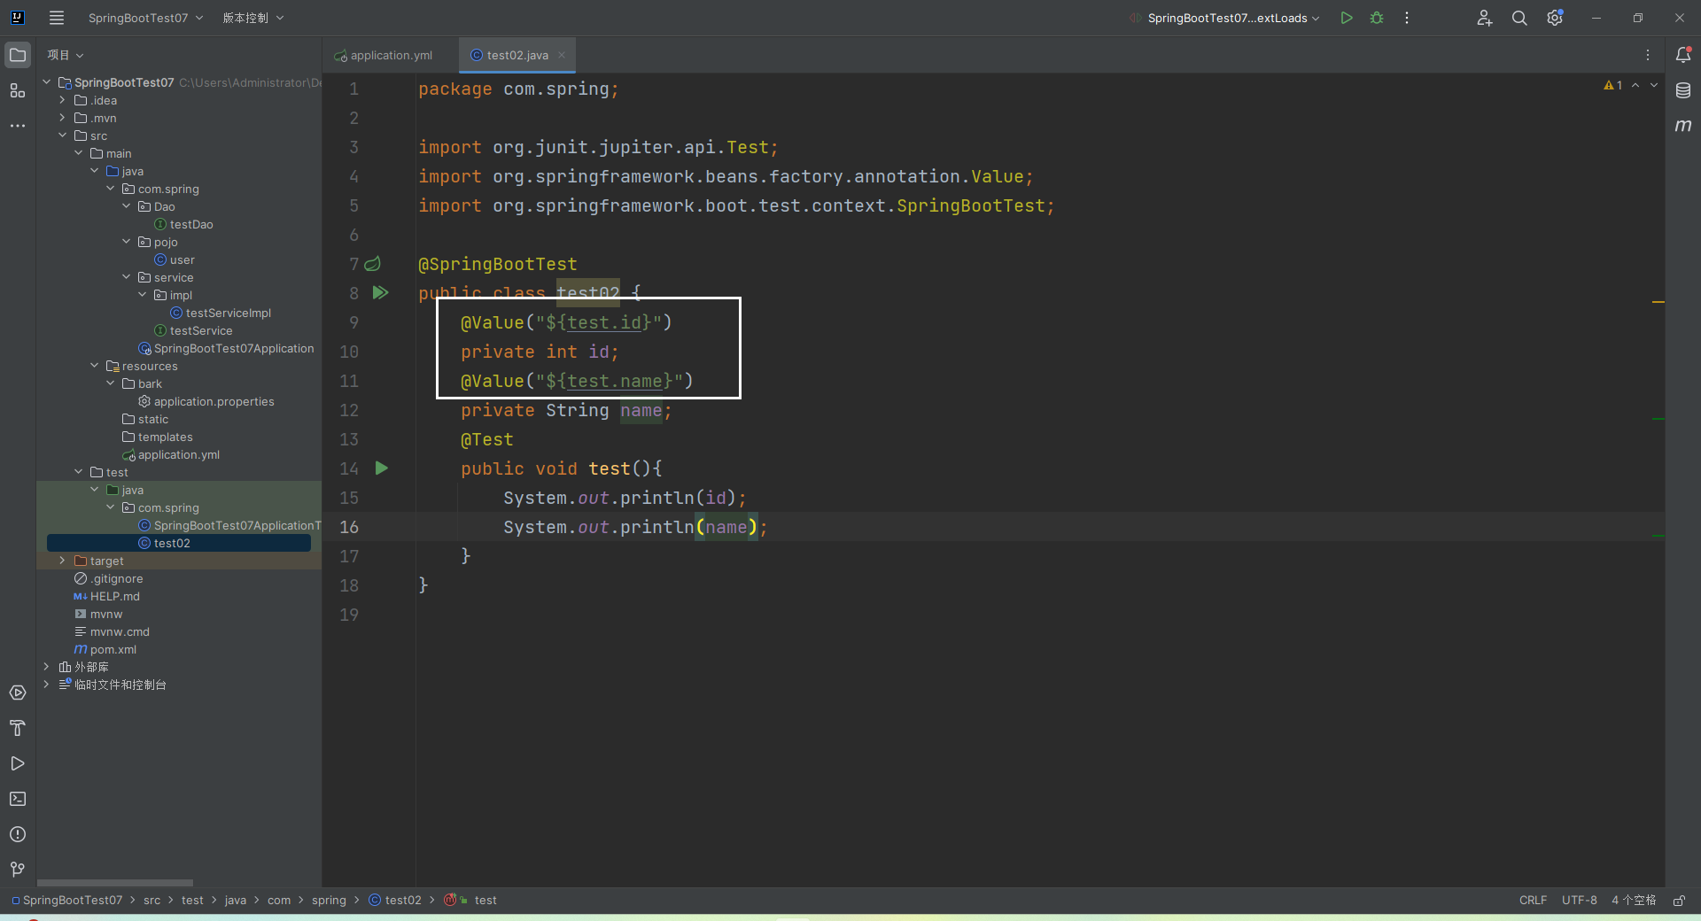1701x921 pixels.
Task: Click Spring bean gutter leaf icon
Action: coord(373,264)
